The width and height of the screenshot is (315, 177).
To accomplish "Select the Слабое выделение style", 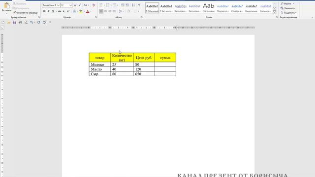I will click(237, 8).
